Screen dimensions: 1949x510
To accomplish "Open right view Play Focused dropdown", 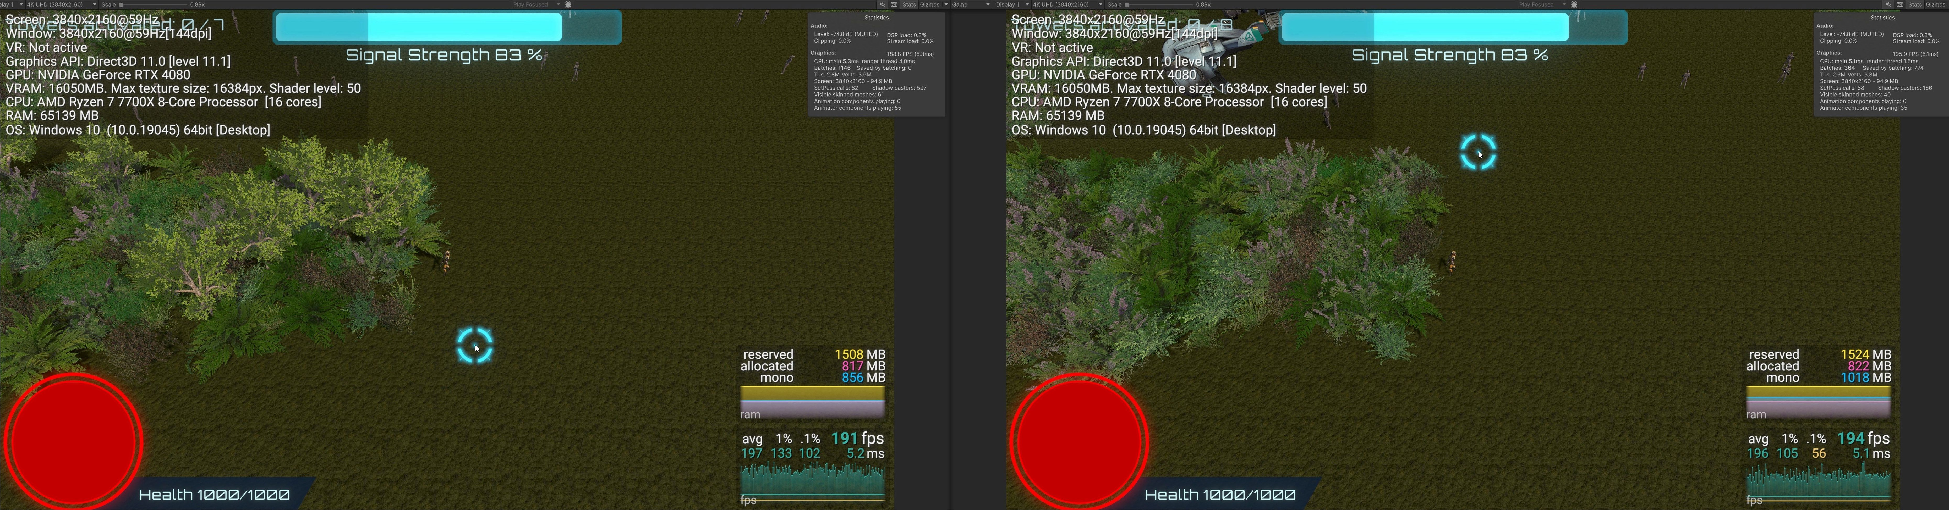I will pos(1543,4).
